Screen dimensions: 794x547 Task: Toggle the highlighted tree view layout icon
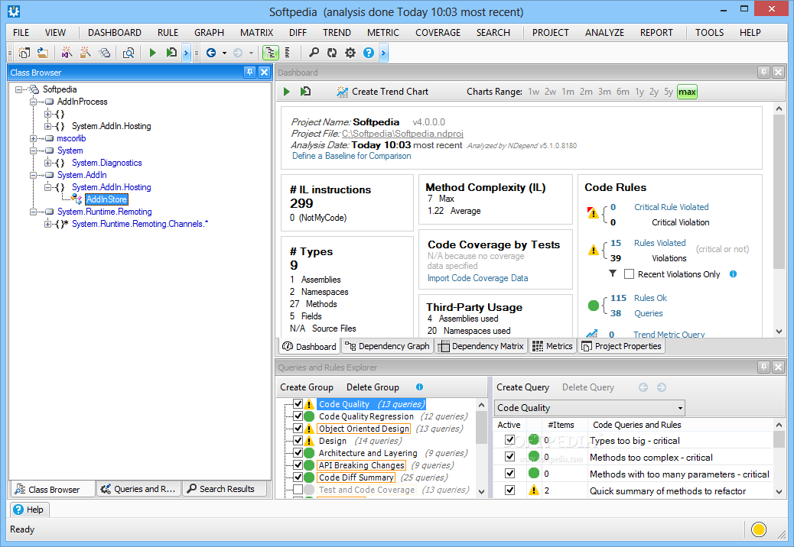271,53
